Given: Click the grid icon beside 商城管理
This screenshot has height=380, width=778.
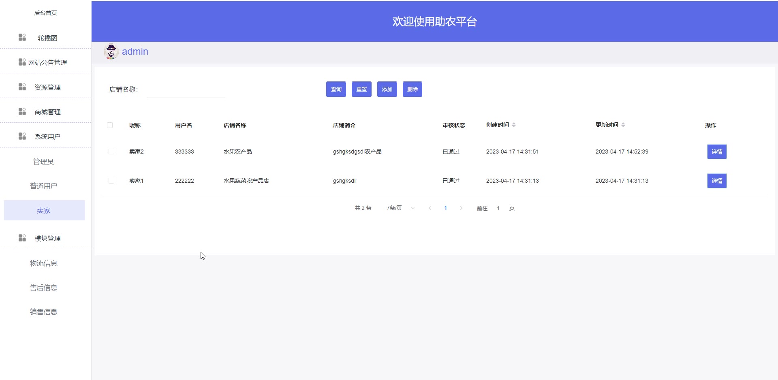Looking at the screenshot, I should [x=22, y=111].
